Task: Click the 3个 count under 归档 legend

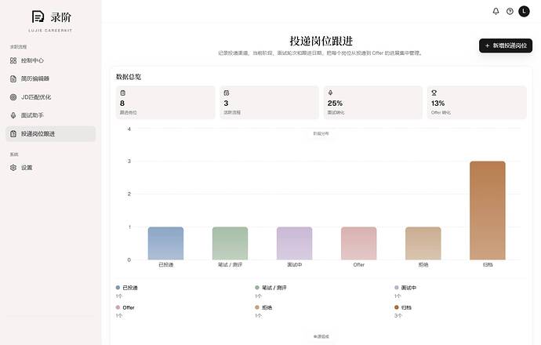Action: tap(398, 316)
